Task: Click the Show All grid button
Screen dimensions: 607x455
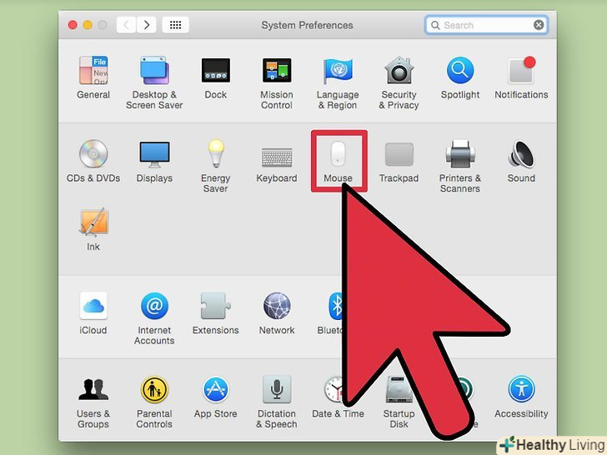Action: (x=175, y=25)
